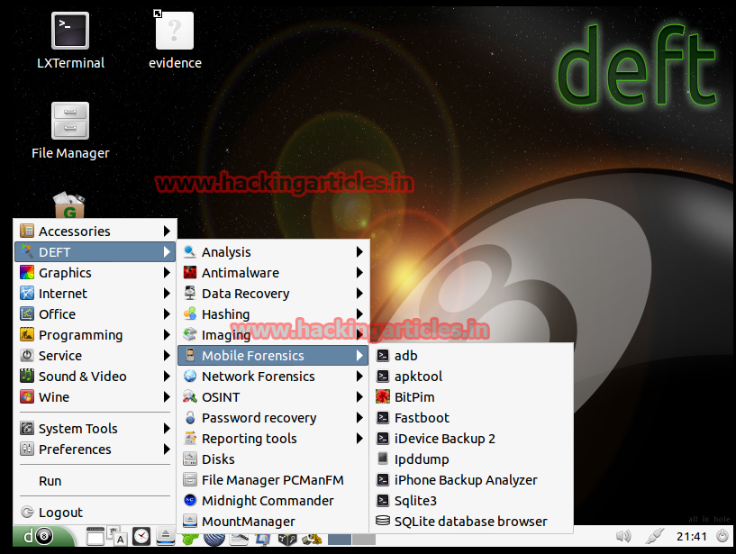Launch Midnight Commander
Image resolution: width=736 pixels, height=554 pixels.
pos(273,501)
